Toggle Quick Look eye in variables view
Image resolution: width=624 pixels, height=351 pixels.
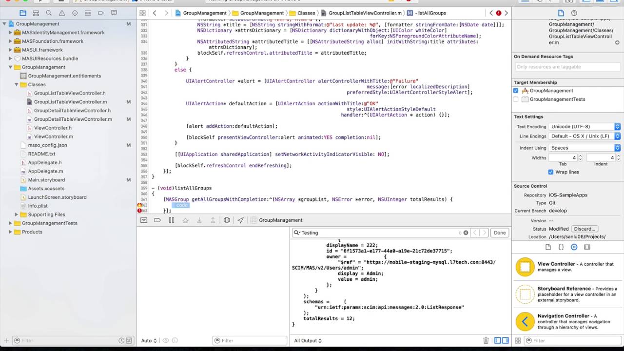tap(166, 341)
